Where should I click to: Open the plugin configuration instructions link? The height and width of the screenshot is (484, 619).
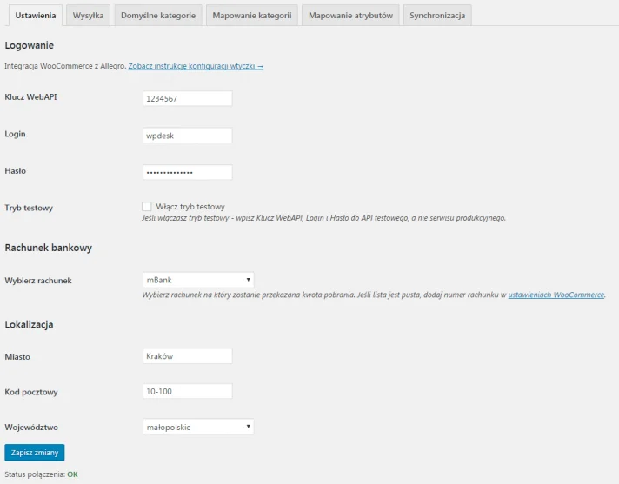(x=196, y=66)
